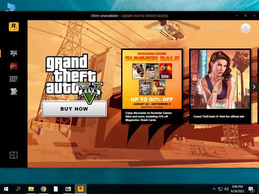Open network status tray icon
Screen dimensions: 259x194
pos(220,189)
